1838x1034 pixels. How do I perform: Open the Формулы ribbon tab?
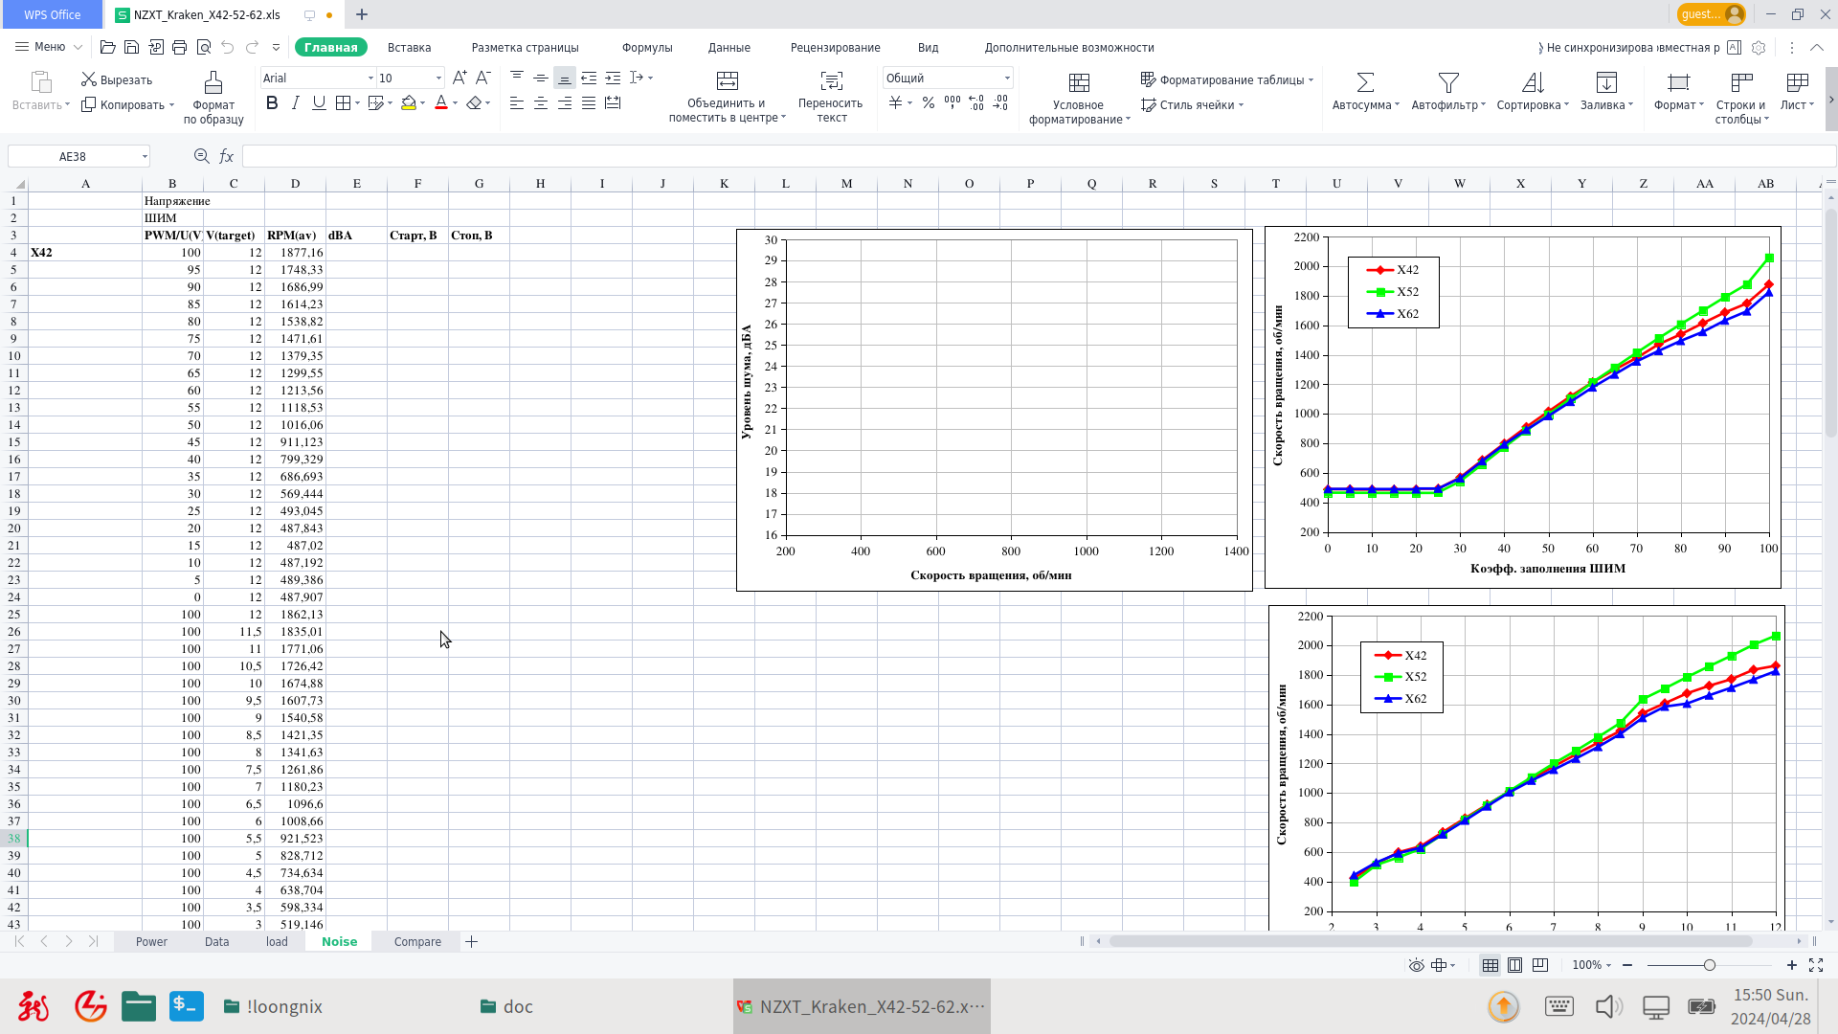[647, 47]
